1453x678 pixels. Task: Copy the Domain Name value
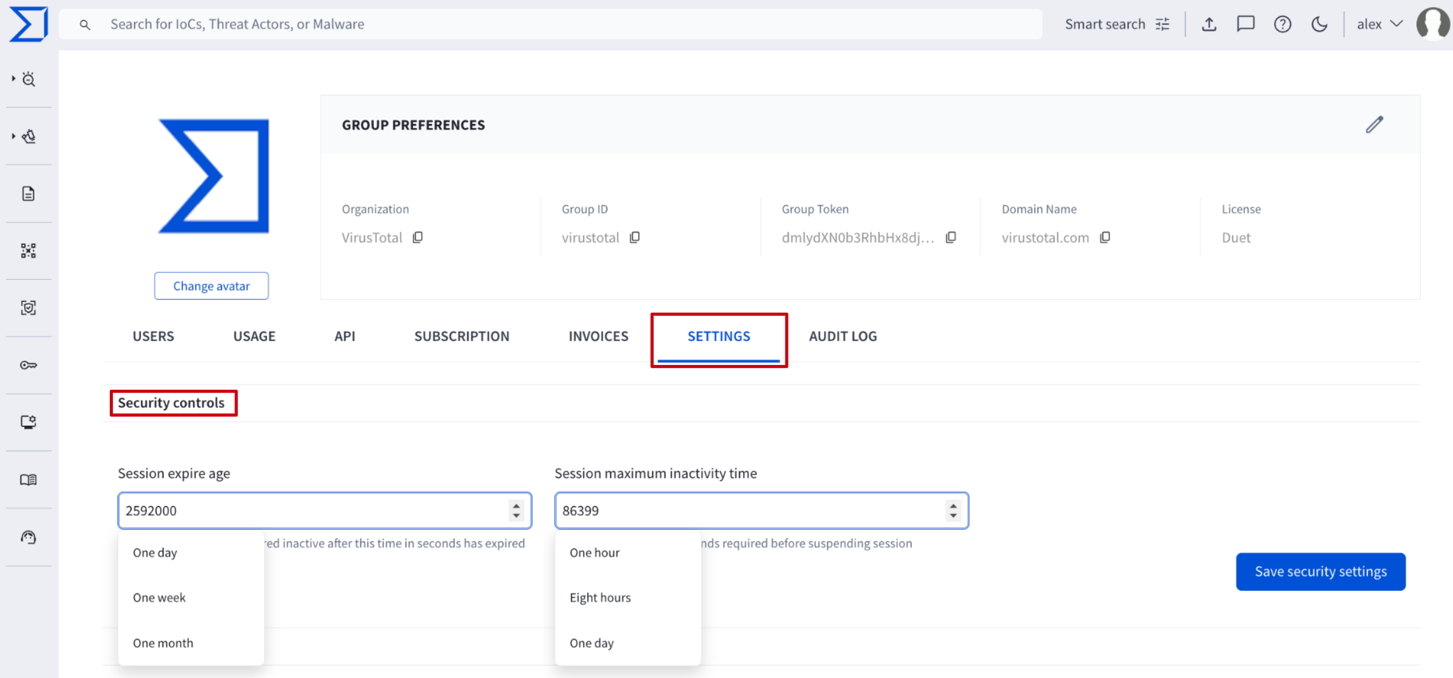pyautogui.click(x=1105, y=237)
